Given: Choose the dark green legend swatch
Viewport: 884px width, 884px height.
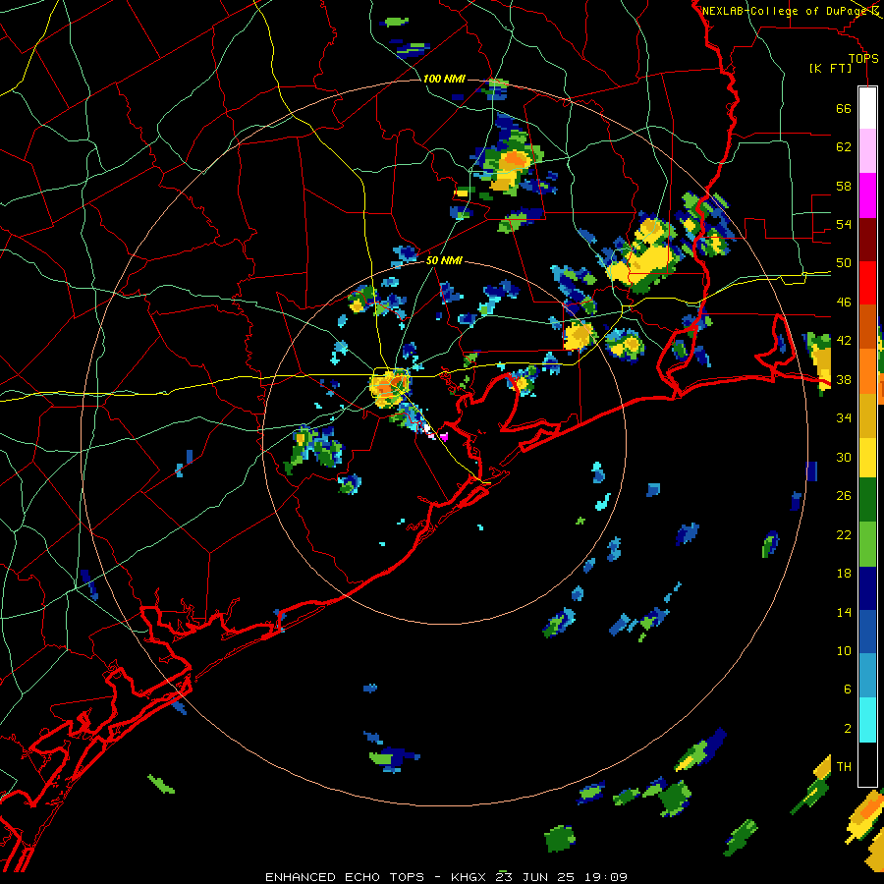Looking at the screenshot, I should 867,500.
